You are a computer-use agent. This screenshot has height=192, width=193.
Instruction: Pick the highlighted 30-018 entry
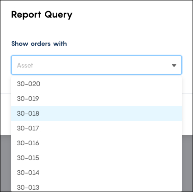(x=96, y=113)
